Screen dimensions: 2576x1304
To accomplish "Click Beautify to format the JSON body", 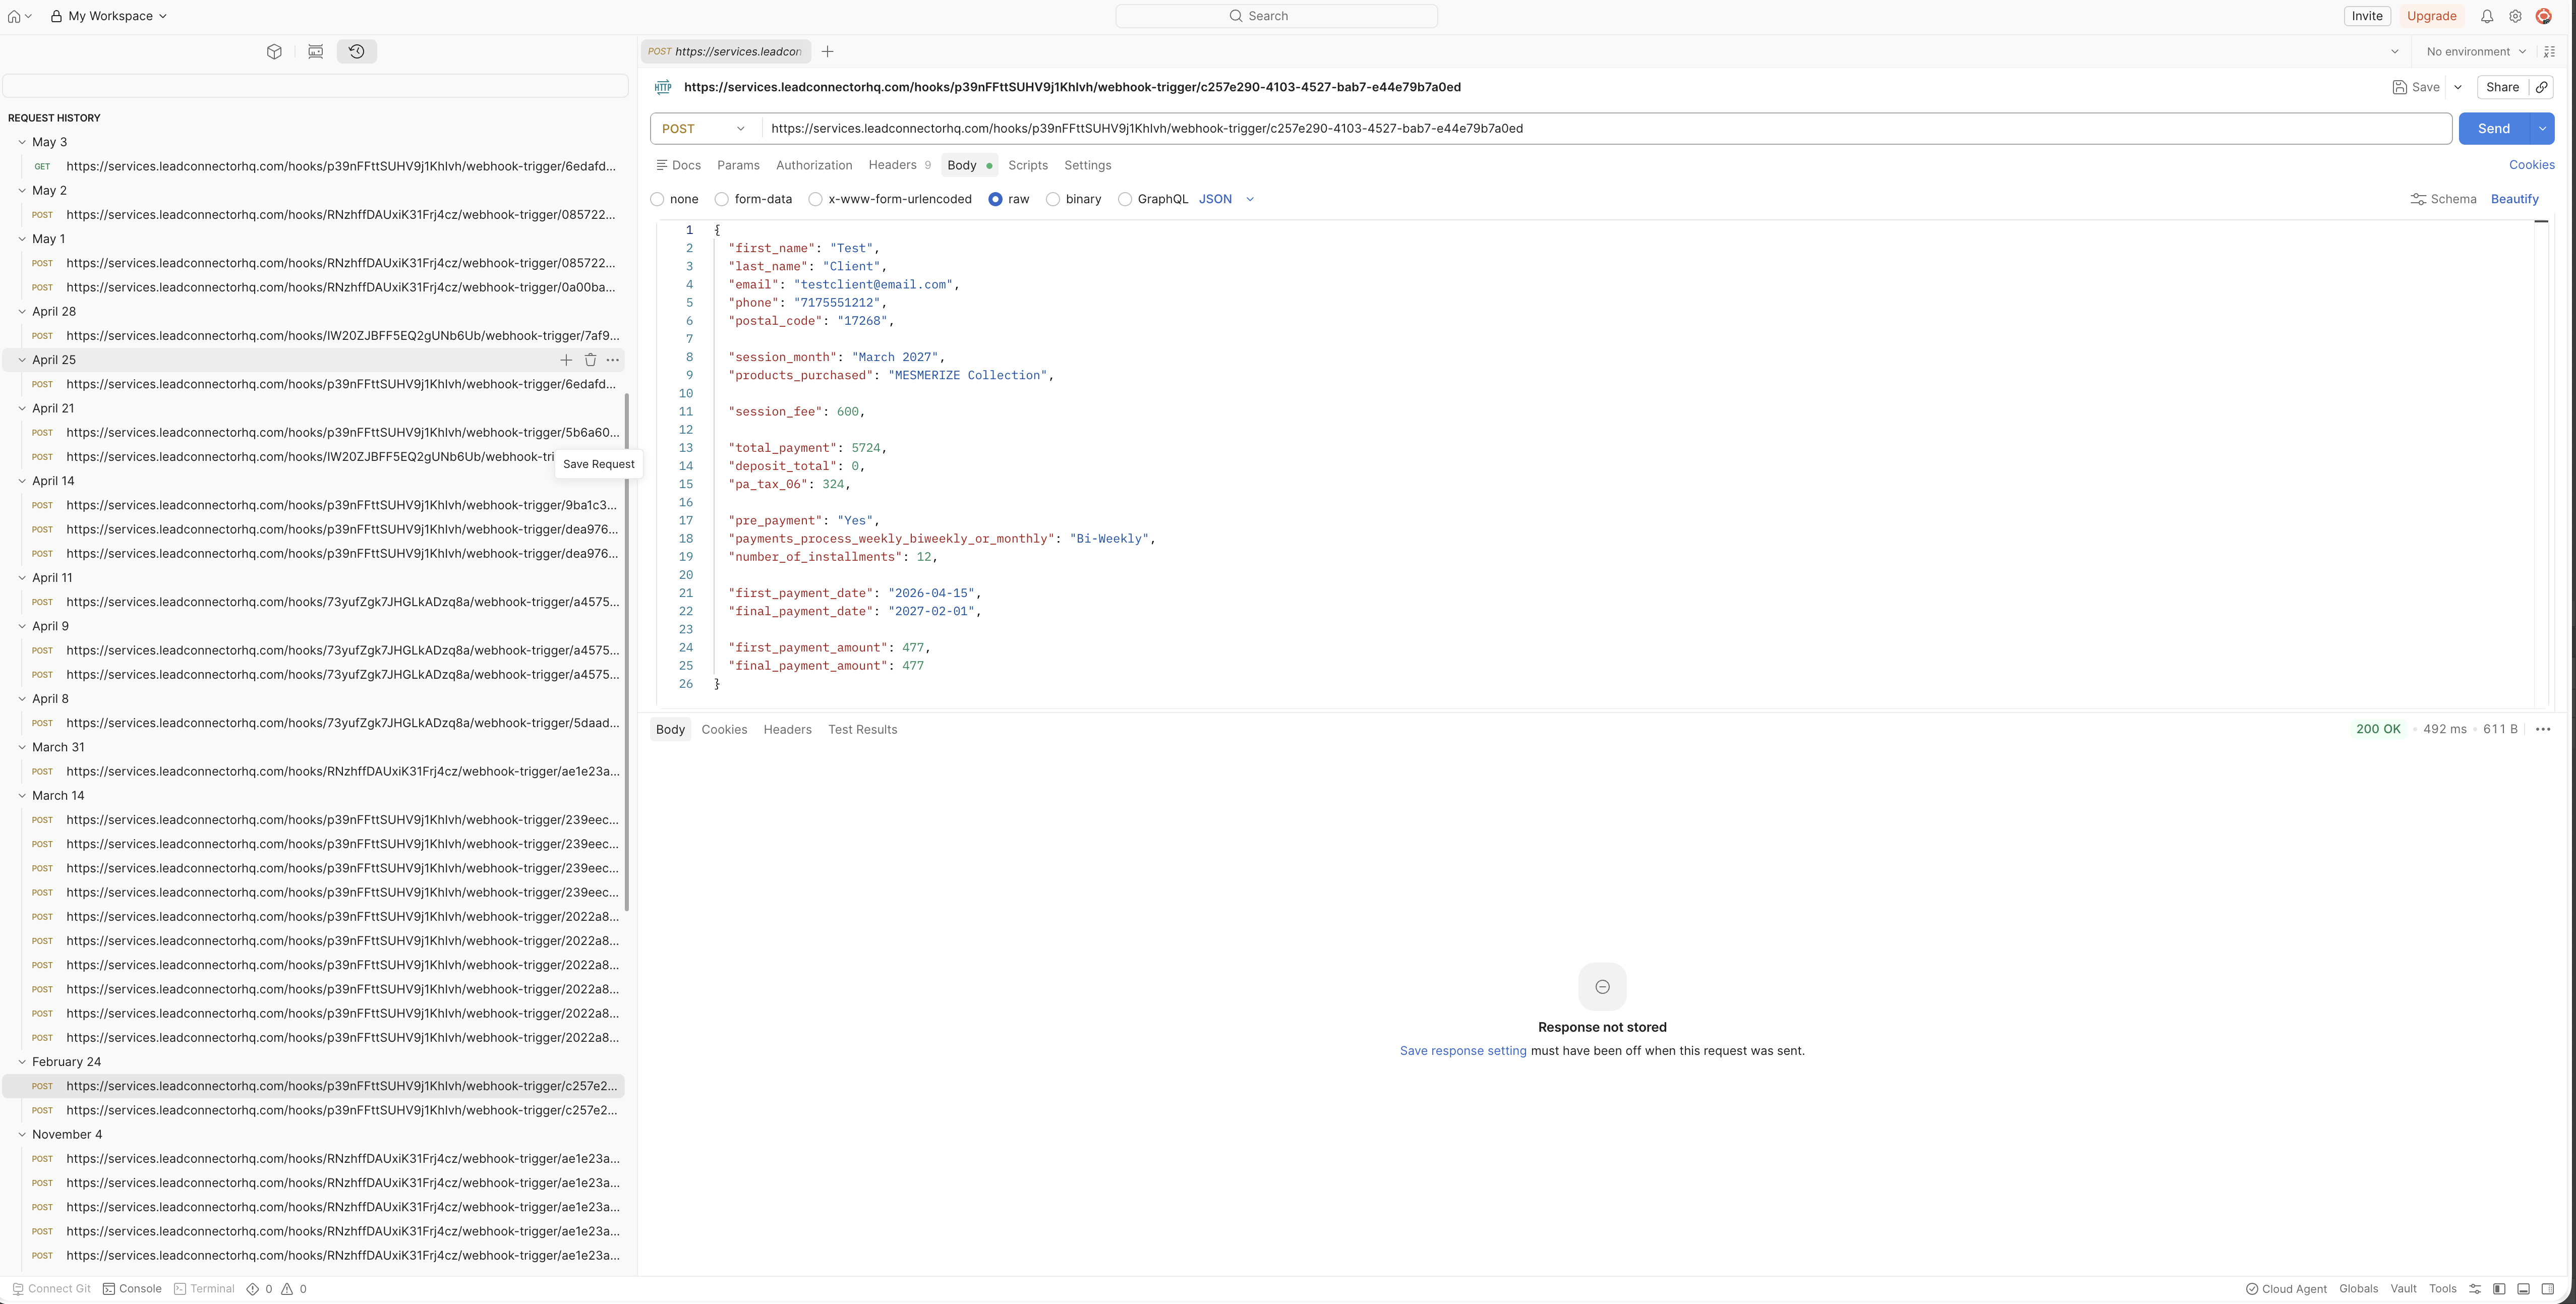I will 2515,200.
